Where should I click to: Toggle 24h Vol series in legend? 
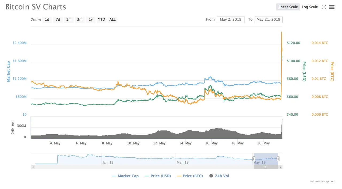(x=219, y=176)
